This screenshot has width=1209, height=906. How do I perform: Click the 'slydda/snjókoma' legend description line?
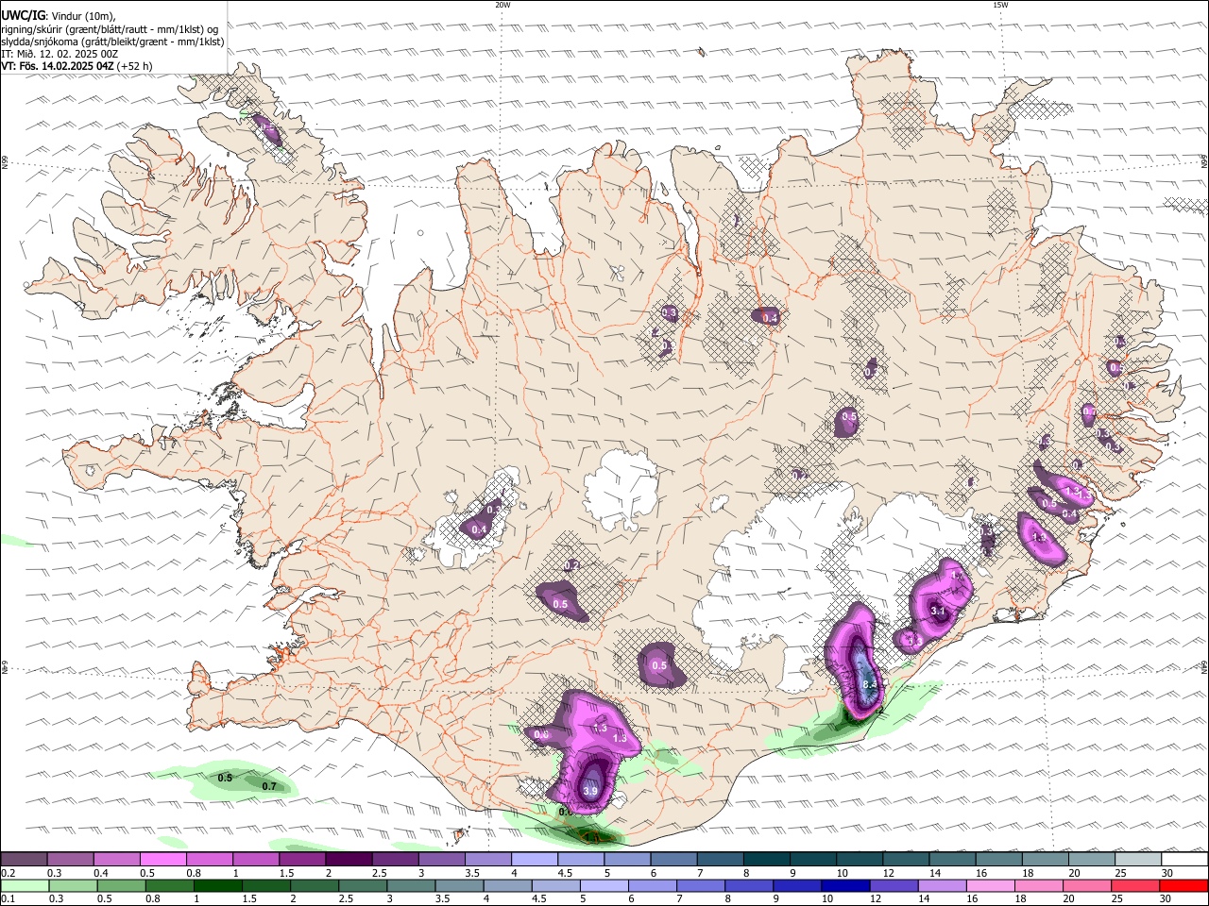coord(112,42)
